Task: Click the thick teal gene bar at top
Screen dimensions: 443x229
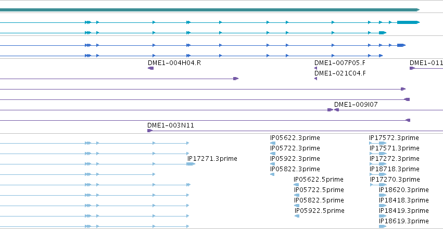Action: coord(210,10)
